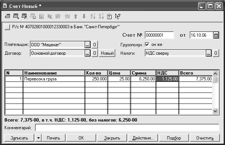The image size is (225, 145).
Task: Open the Действия... menu button
Action: click(x=143, y=138)
